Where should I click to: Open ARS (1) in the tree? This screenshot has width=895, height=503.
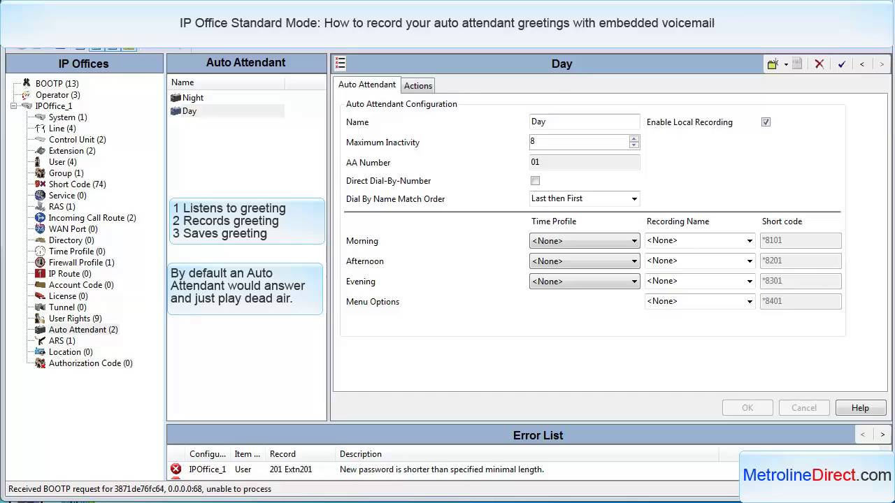coord(62,341)
